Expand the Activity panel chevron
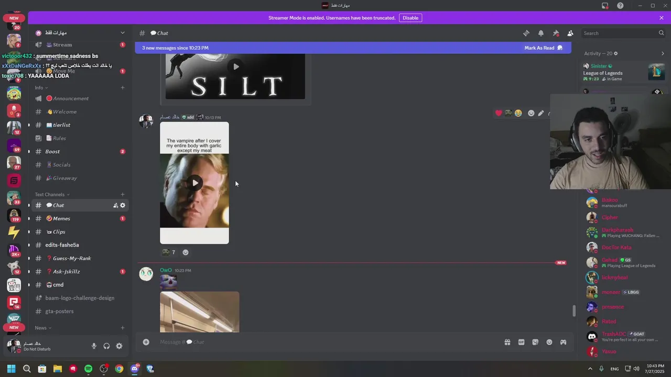The width and height of the screenshot is (671, 377). [663, 53]
